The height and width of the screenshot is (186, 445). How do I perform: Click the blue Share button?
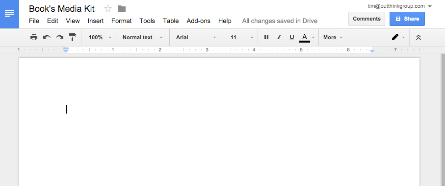pyautogui.click(x=407, y=19)
